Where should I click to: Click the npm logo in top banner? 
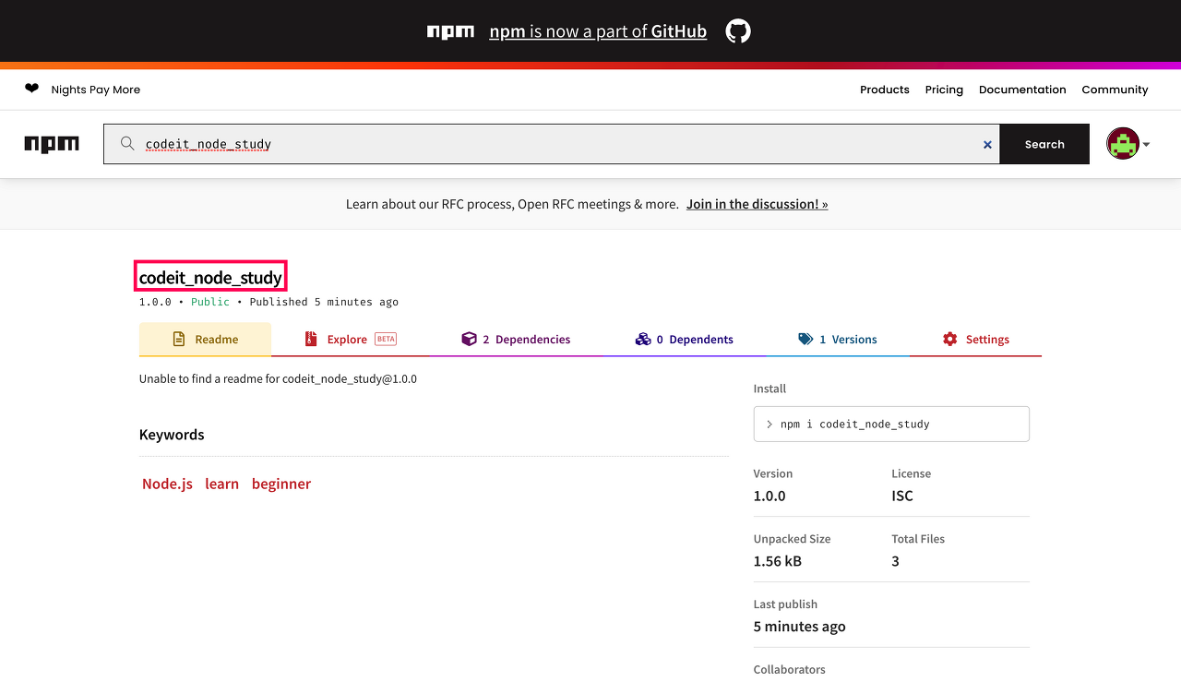coord(450,31)
